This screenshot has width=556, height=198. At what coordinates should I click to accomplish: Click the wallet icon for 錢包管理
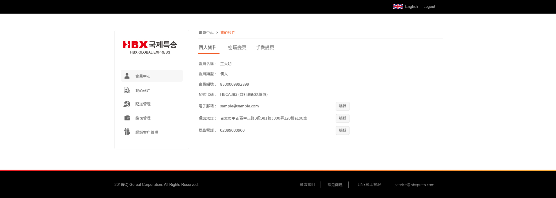(x=127, y=118)
